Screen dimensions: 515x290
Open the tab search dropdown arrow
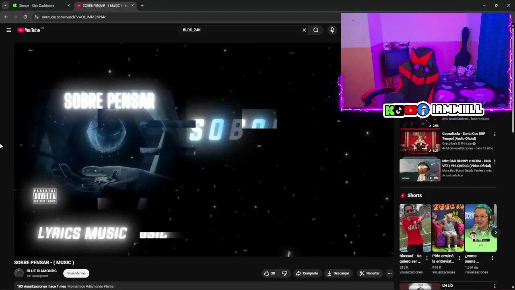(5, 6)
